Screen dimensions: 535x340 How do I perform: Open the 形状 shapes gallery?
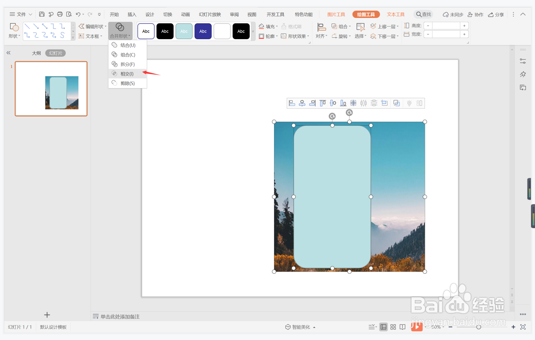pyautogui.click(x=14, y=31)
